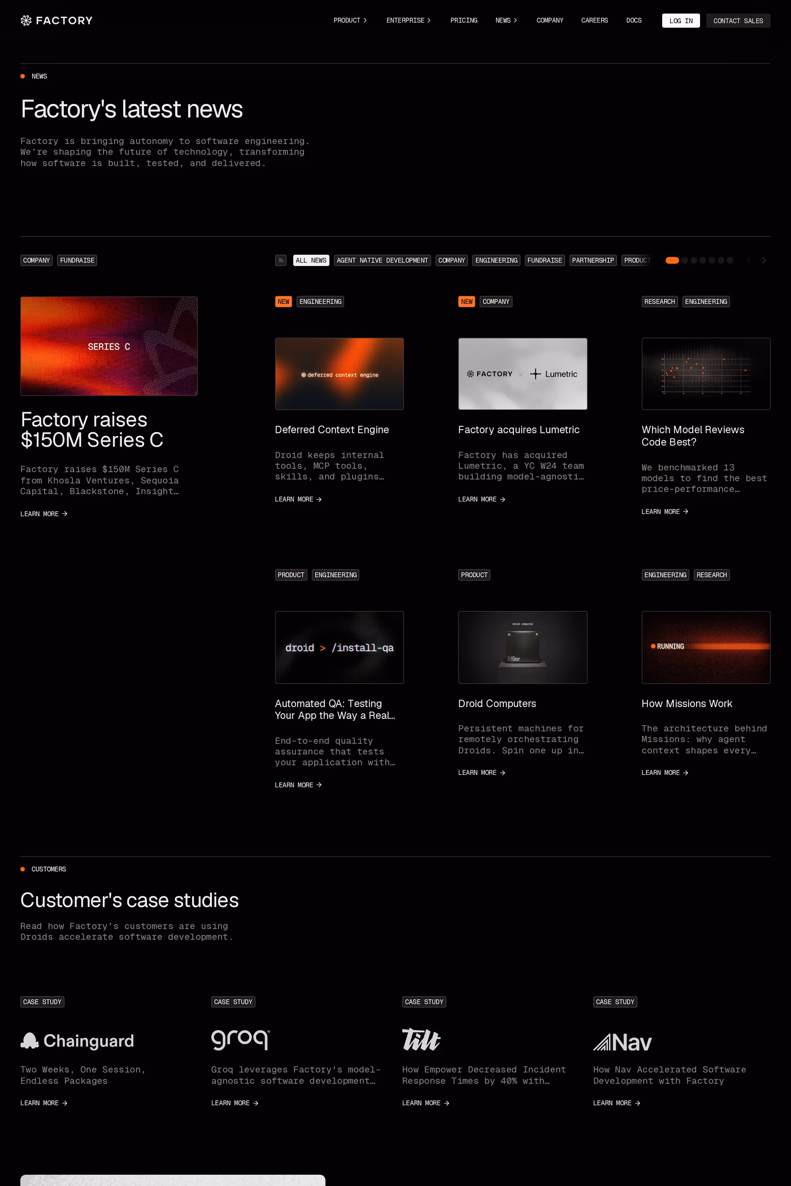
Task: Click 'How Nav Accelerated Software Development with Factory' text
Action: tap(670, 1075)
